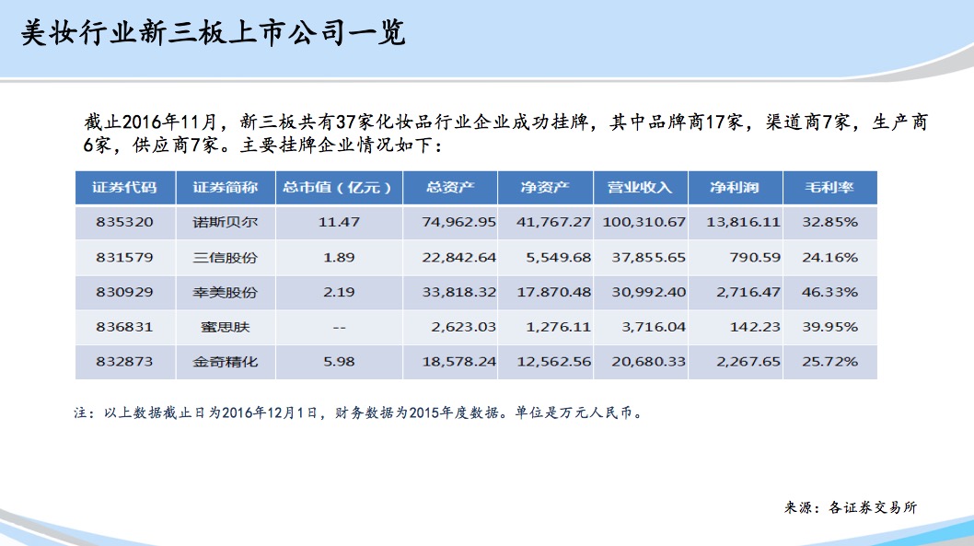Select market value cell 11.47
This screenshot has width=974, height=546.
click(339, 222)
